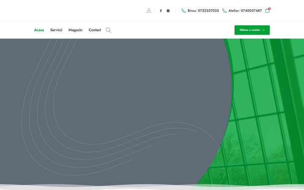The image size is (304, 190).
Task: Open the shopping cart bag icon
Action: pyautogui.click(x=267, y=11)
